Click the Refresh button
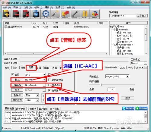Image resolution: width=151 pixels, height=132 pixels. click(128, 108)
